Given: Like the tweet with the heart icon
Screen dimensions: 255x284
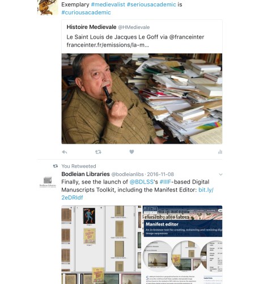Looking at the screenshot, I should point(131,152).
